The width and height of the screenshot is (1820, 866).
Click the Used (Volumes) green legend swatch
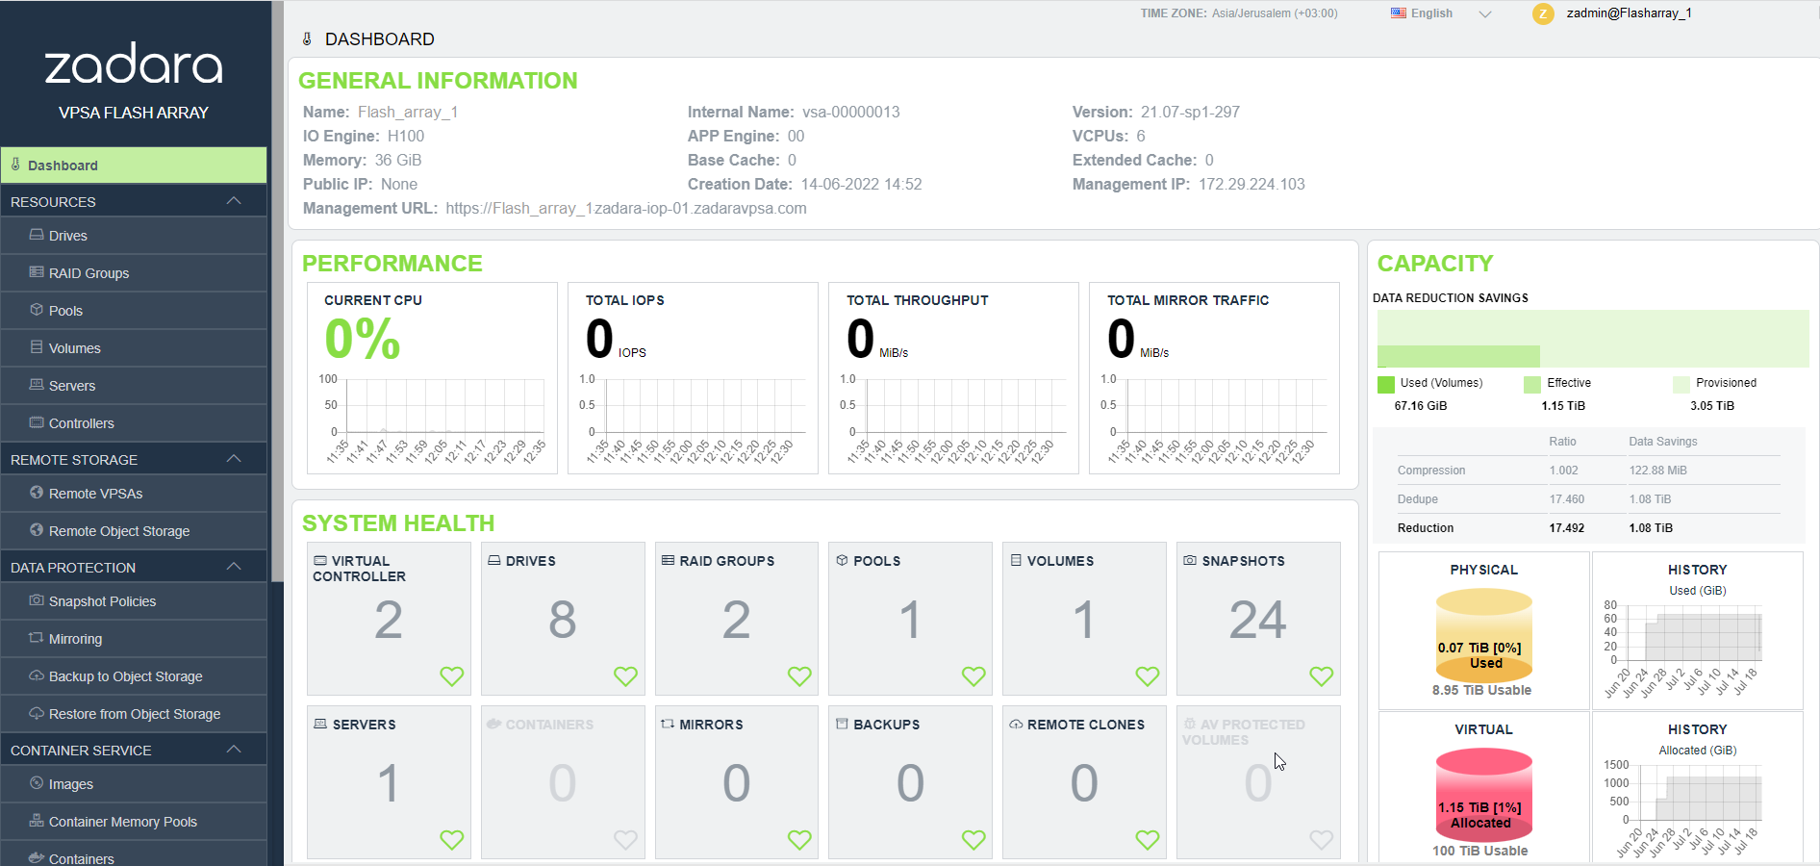[x=1385, y=385]
